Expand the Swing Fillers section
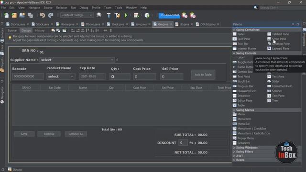 (x=234, y=152)
